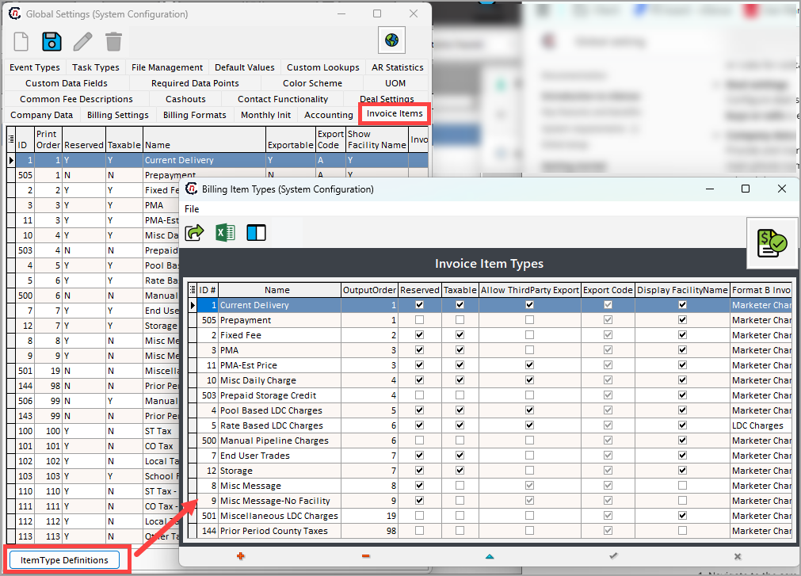Uncheck Taxable for Rate Based LDC Charges
Viewport: 801px width, 576px height.
coord(460,425)
